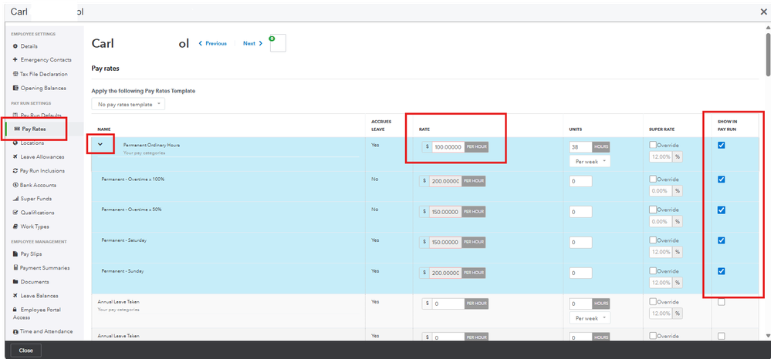Uncheck Show in Pay Run for Overtime x 50%
Image resolution: width=771 pixels, height=359 pixels.
[x=722, y=210]
